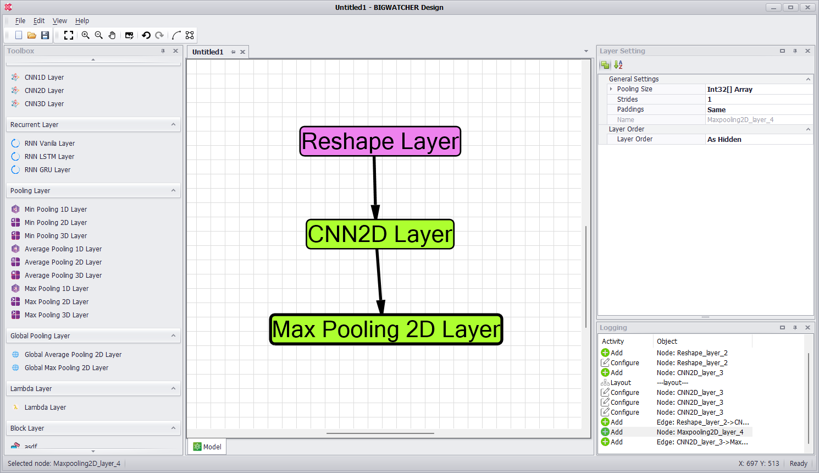Click the undo arrow icon
The height and width of the screenshot is (473, 819).
(146, 35)
